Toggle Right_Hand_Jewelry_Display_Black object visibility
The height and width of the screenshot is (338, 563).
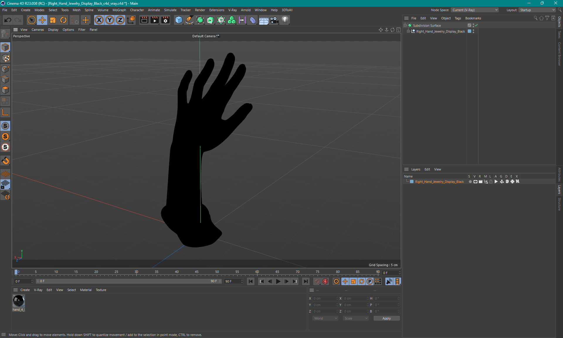click(x=473, y=30)
